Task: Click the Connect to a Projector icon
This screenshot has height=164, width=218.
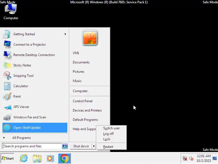Action: (7, 45)
